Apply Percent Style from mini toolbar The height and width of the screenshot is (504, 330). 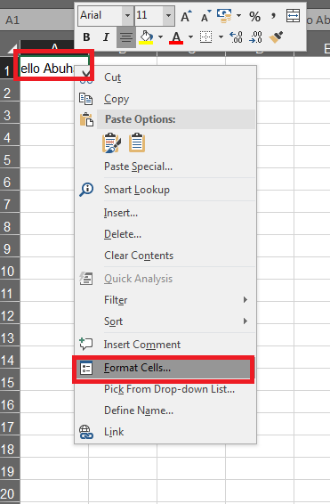pyautogui.click(x=255, y=16)
